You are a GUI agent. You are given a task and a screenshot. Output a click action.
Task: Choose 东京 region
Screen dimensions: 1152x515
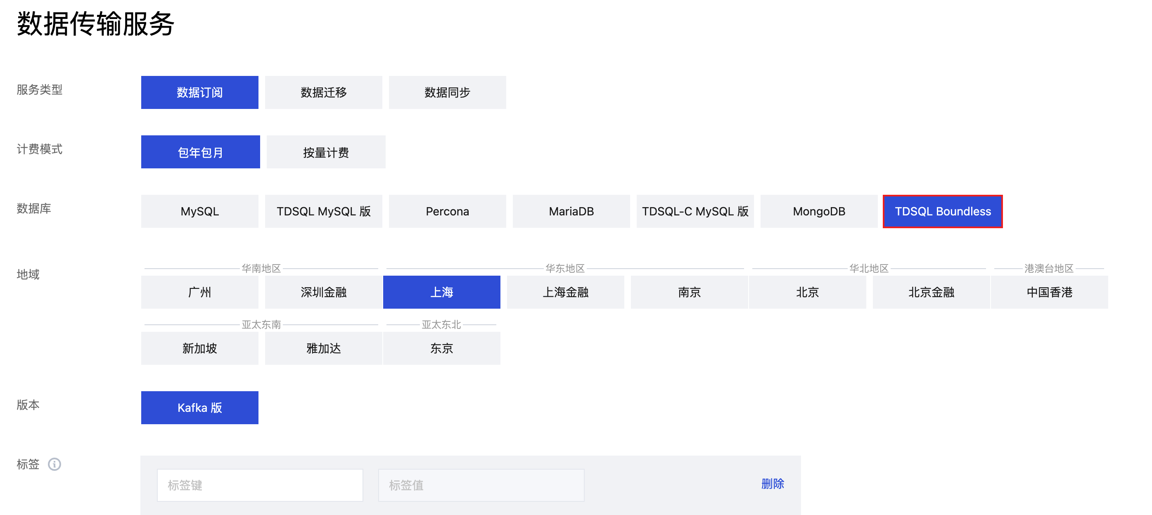(x=441, y=348)
